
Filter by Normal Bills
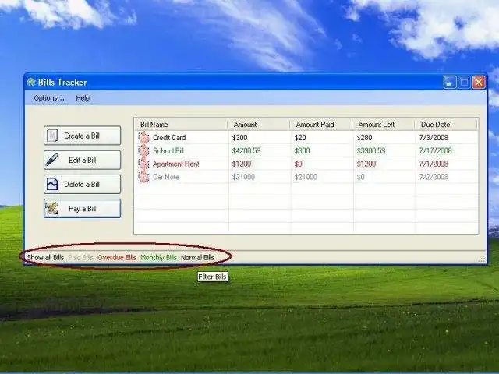coord(197,257)
